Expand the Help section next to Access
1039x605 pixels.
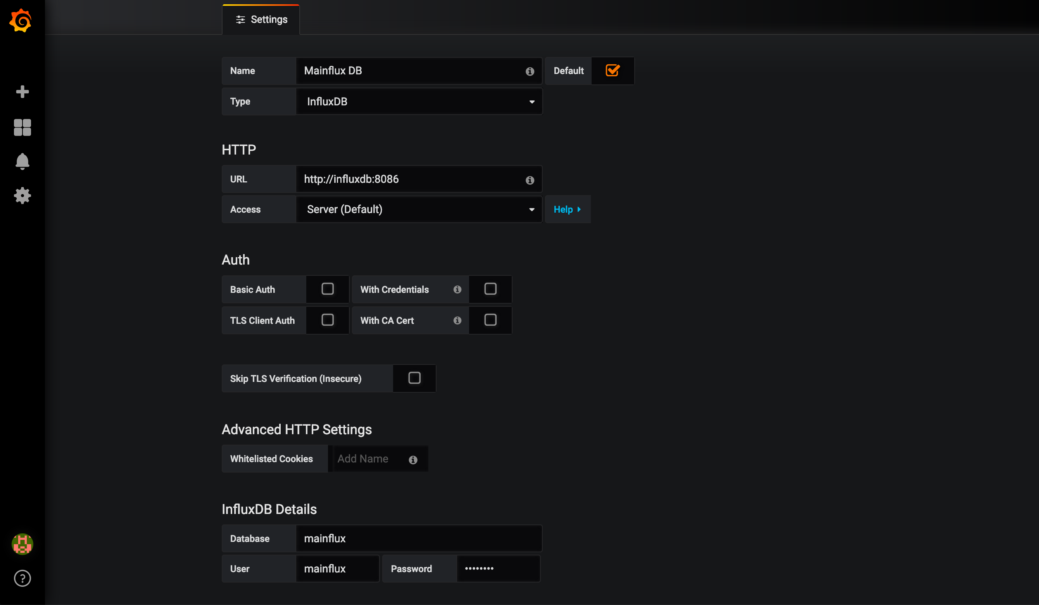click(568, 209)
